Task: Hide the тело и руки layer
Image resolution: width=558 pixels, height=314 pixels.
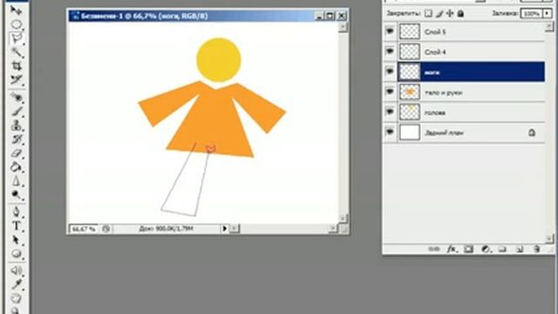Action: click(390, 92)
